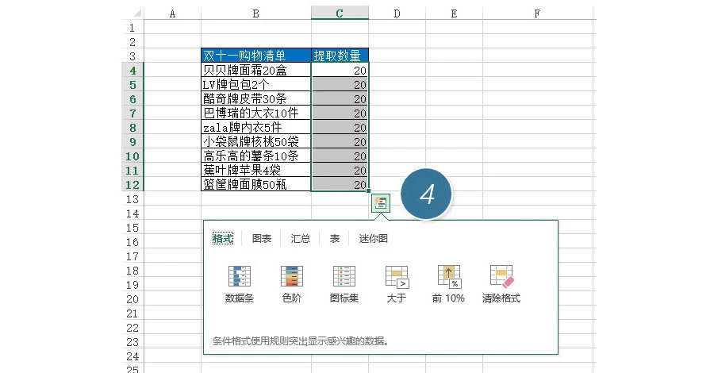Image resolution: width=714 pixels, height=373 pixels.
Task: Select value cell beside 高乐高的薯条10条
Action: pos(340,156)
